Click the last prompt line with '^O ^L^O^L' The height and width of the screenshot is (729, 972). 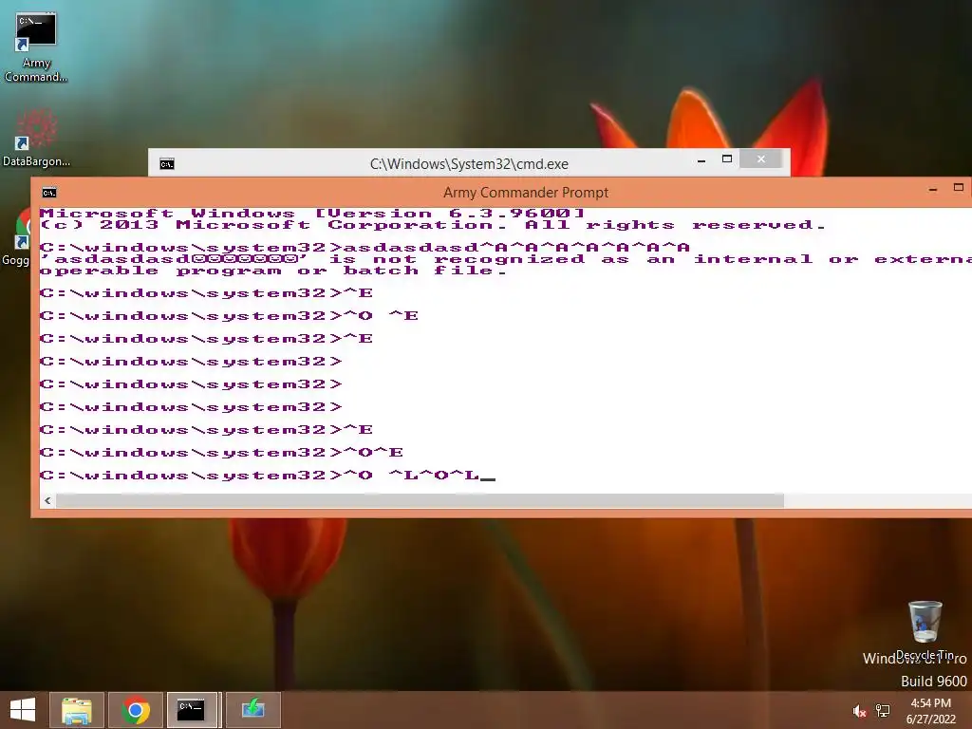pos(267,476)
